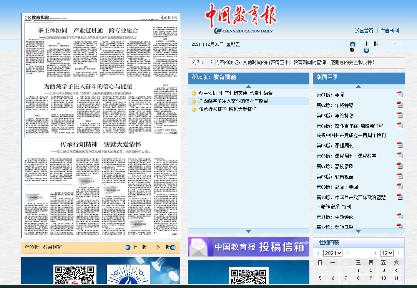Screen dimensions: 417x288
Task: Open 第09版：新闻·要闻 in the directory
Action: tap(337, 187)
